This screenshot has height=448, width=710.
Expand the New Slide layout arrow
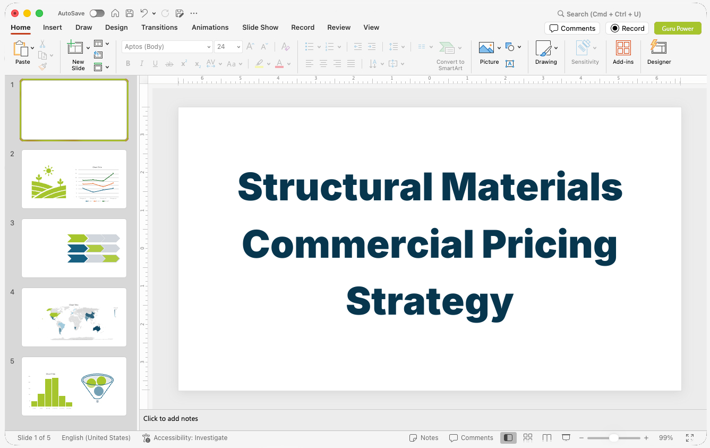[x=88, y=48]
